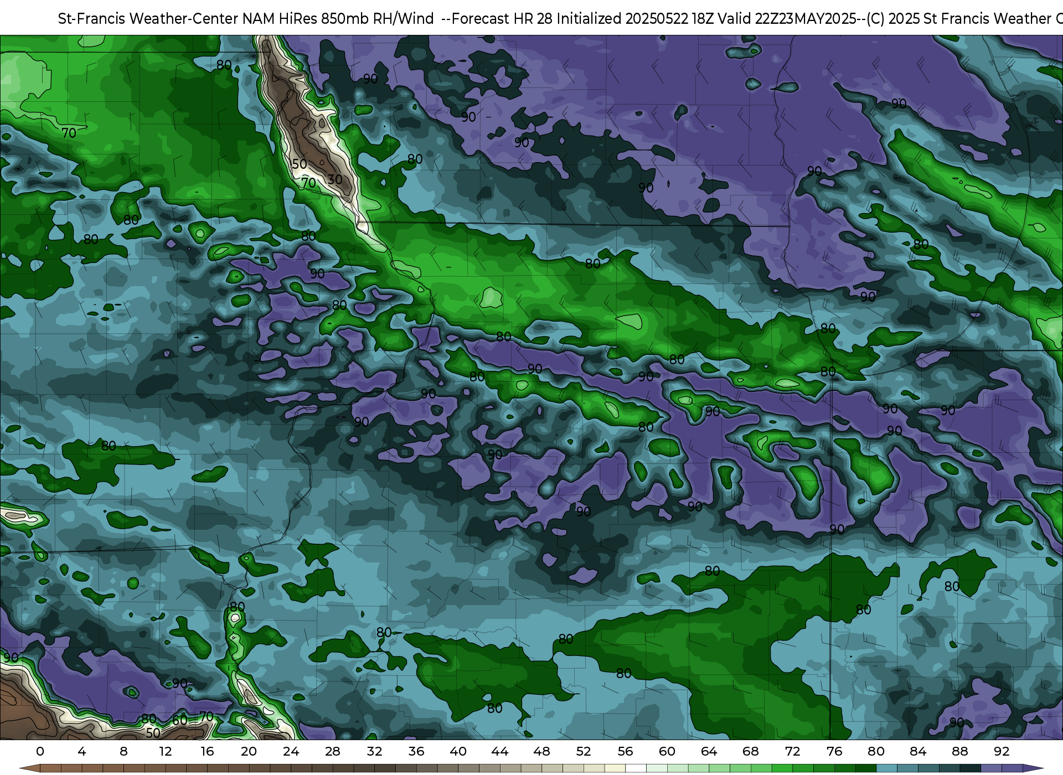This screenshot has height=775, width=1063.
Task: Click the "30" contour label on the map
Action: [335, 179]
